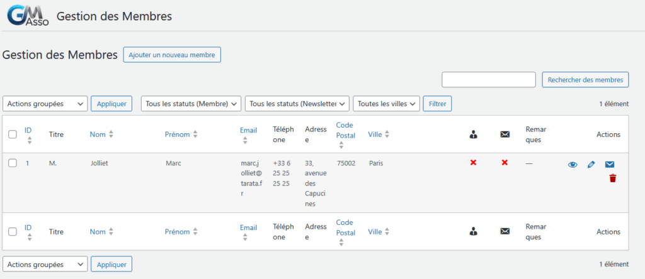The image size is (645, 279).
Task: Open top Actions groupées dropdown
Action: click(x=45, y=104)
